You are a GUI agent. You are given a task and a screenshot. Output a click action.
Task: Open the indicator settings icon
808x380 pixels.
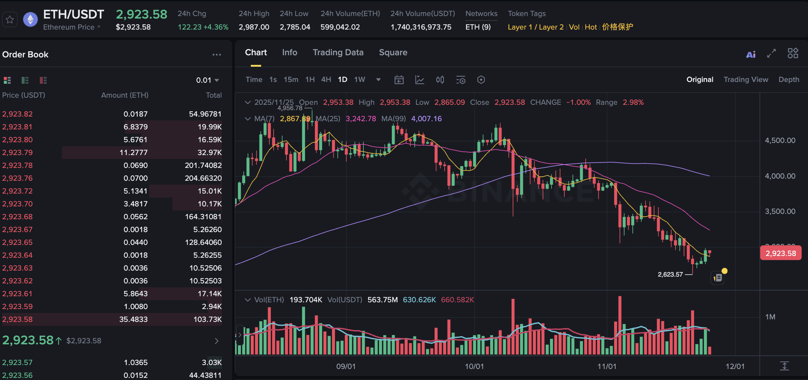tap(461, 79)
